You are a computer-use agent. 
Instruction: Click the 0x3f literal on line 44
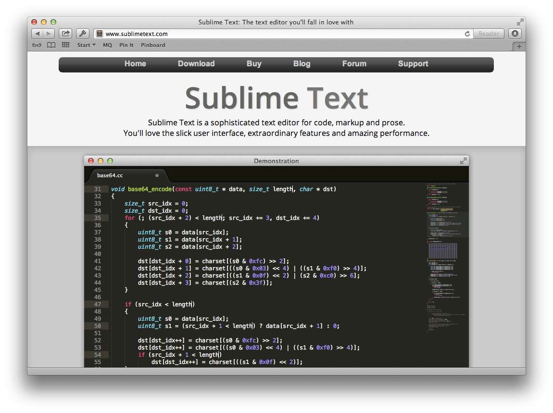tap(256, 283)
